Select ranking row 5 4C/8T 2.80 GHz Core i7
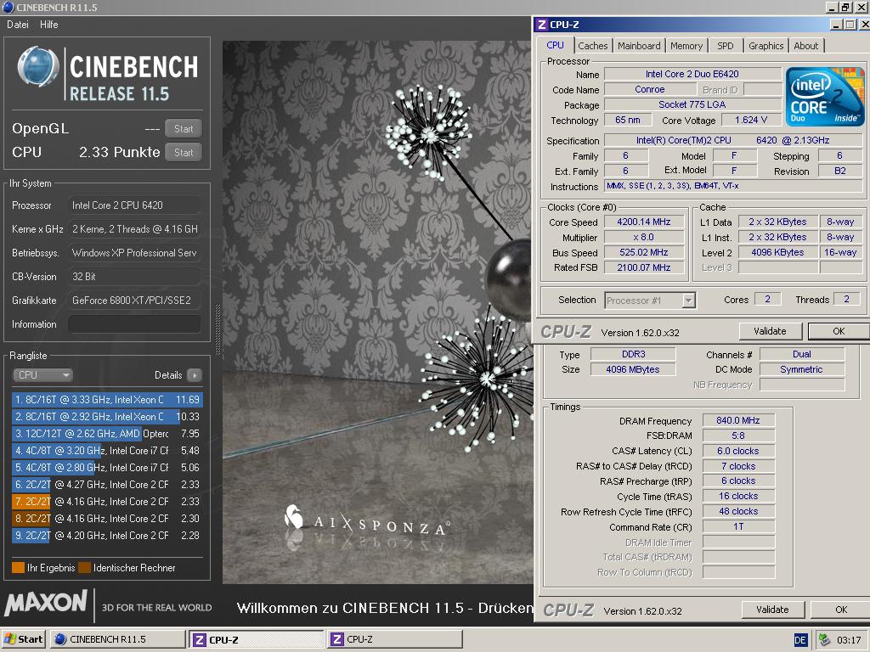 pos(107,468)
